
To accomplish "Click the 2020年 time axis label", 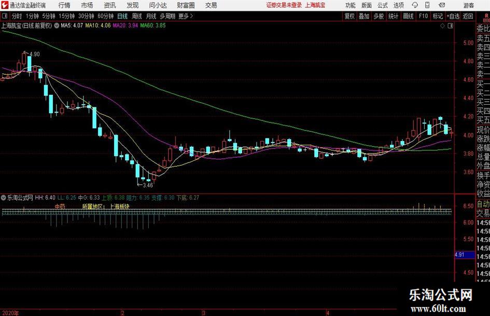I will pos(10,313).
